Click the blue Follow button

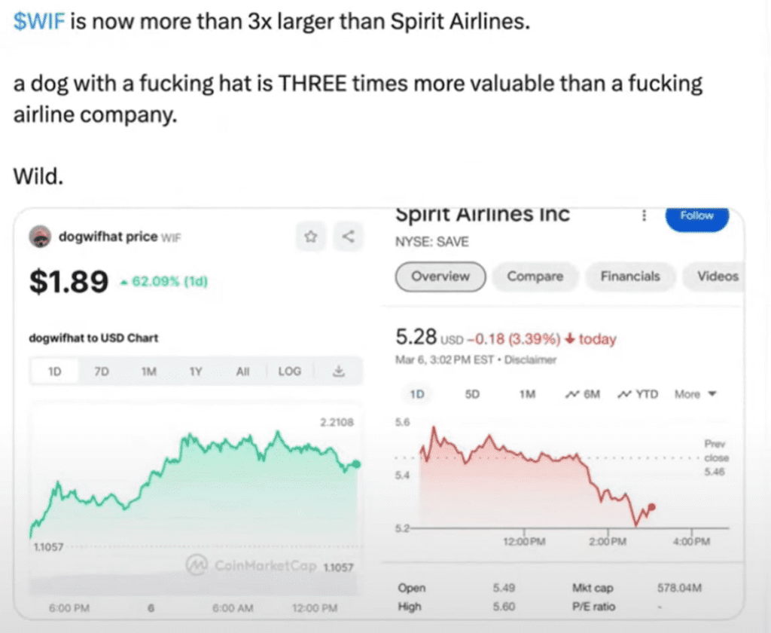click(x=696, y=216)
